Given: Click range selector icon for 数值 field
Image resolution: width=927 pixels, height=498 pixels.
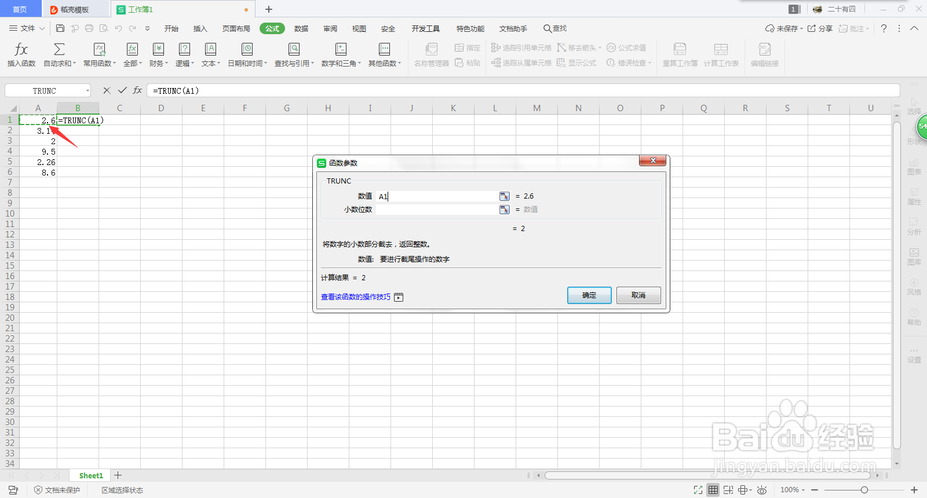Looking at the screenshot, I should [505, 196].
